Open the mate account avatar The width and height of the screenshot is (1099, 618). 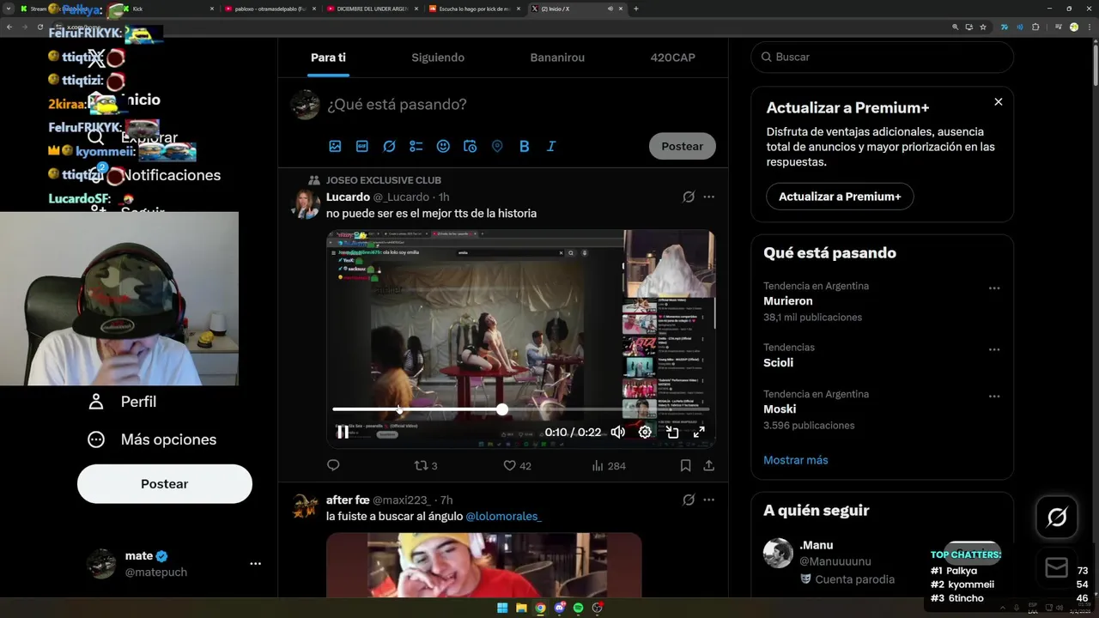(x=101, y=564)
